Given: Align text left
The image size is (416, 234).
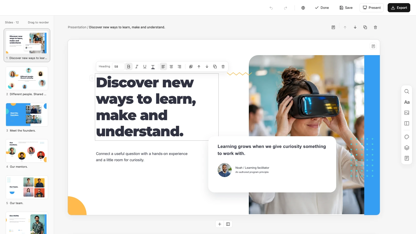Looking at the screenshot, I should point(163,67).
